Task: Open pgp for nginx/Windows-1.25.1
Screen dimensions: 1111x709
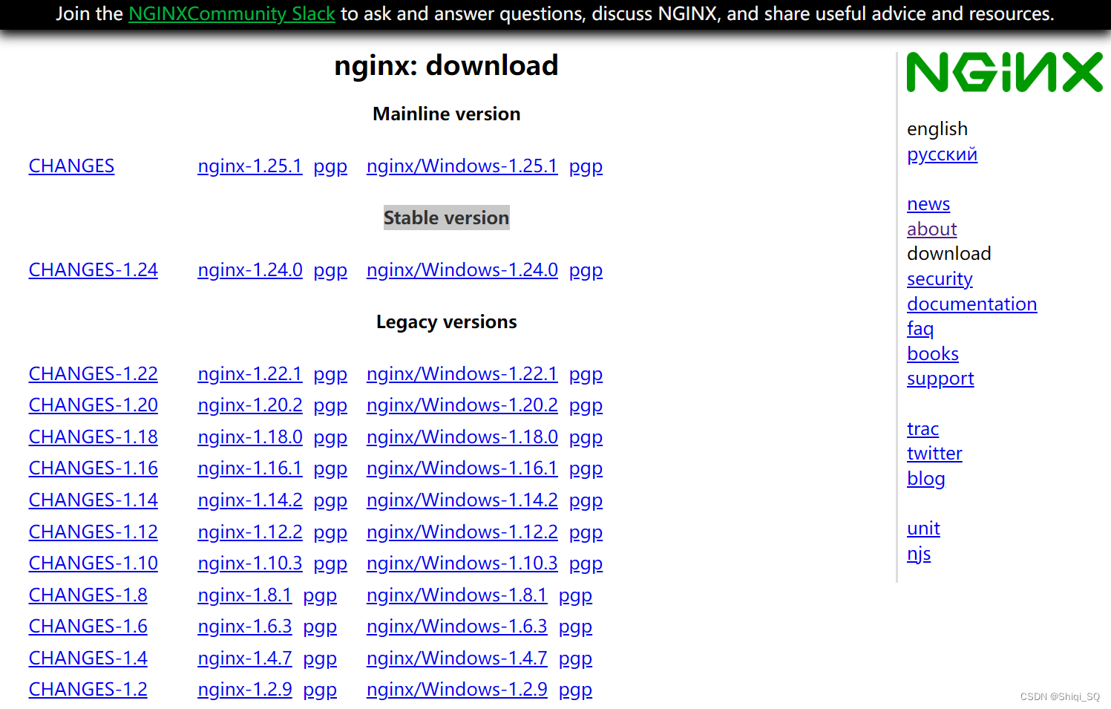Action: tap(586, 166)
